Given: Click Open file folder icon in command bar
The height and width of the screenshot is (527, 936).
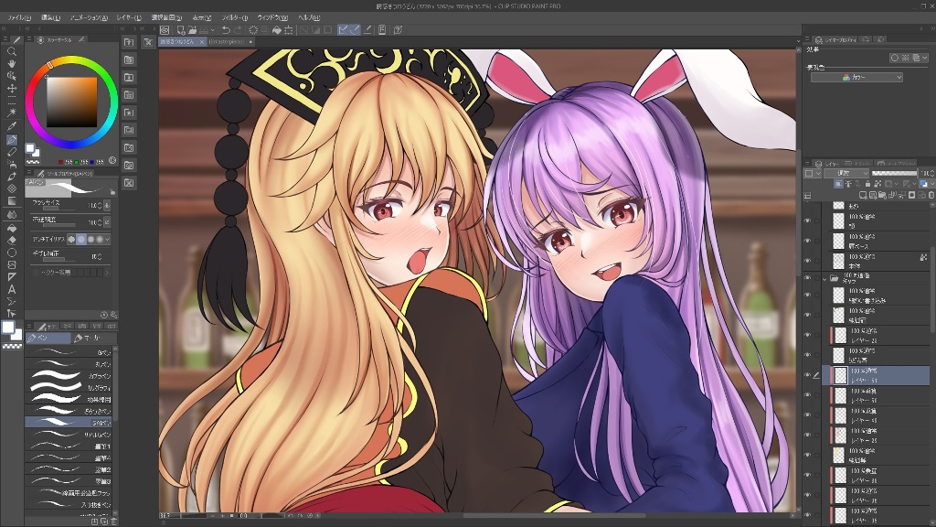Looking at the screenshot, I should pyautogui.click(x=193, y=30).
